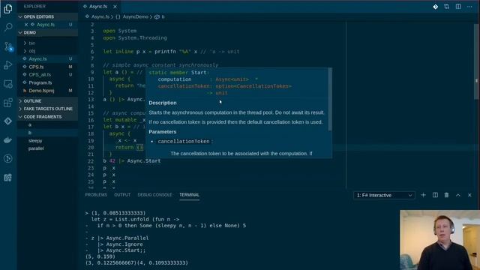Click the open changes icon in editor title
The width and height of the screenshot is (480, 270).
click(x=447, y=7)
